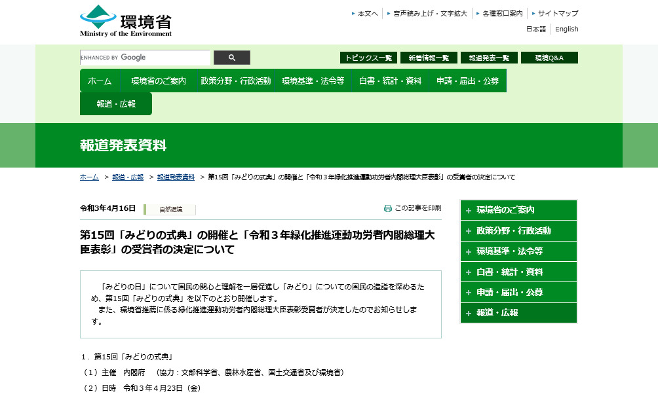Switch site language to English

tap(566, 29)
